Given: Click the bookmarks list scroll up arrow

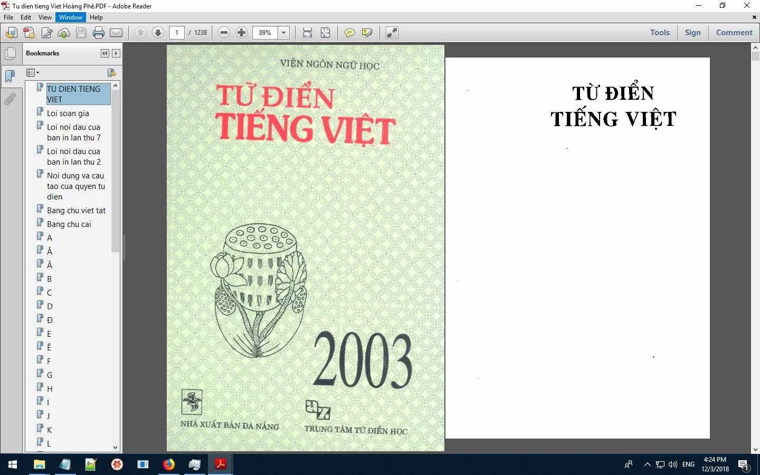Looking at the screenshot, I should [x=116, y=85].
